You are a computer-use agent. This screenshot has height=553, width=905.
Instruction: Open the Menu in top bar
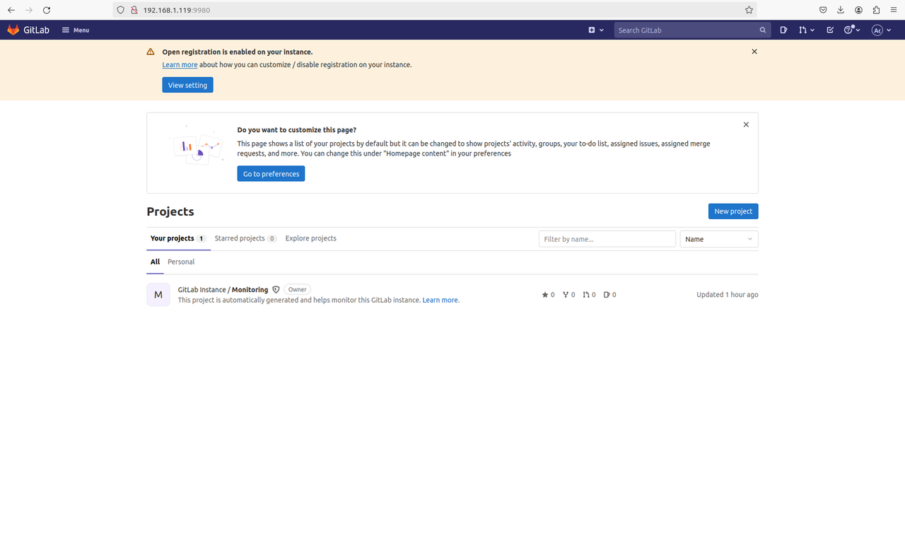tap(75, 30)
